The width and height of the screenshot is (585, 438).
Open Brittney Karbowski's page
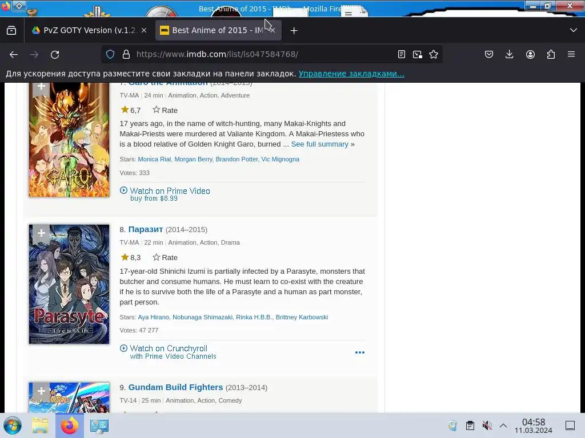pos(302,317)
